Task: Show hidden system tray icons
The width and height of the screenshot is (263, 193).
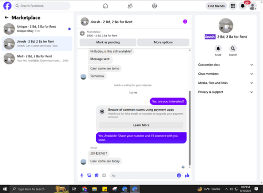Action: [x=226, y=189]
